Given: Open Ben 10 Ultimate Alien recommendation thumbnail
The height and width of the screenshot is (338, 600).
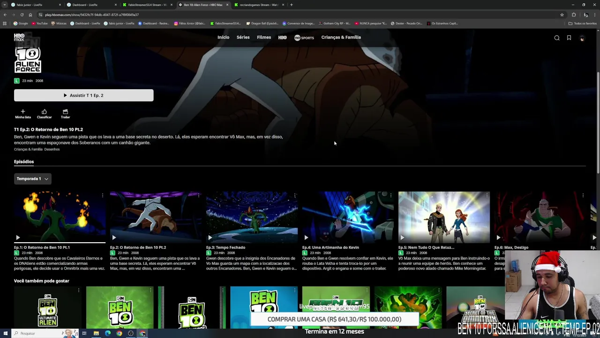Looking at the screenshot, I should 48,307.
